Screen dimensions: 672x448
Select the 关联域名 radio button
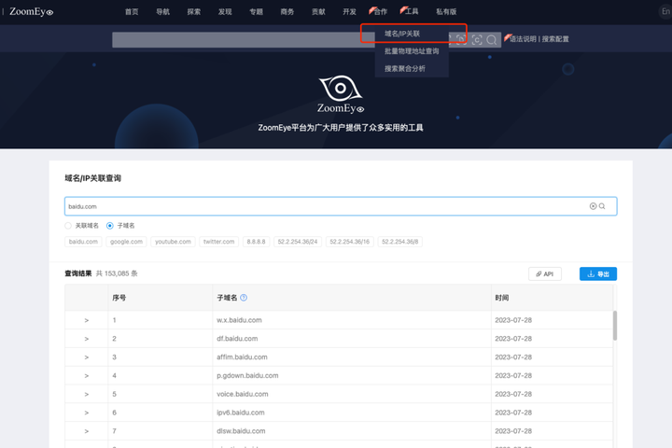click(x=68, y=226)
